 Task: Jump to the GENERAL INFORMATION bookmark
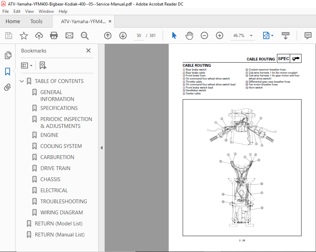click(x=57, y=96)
